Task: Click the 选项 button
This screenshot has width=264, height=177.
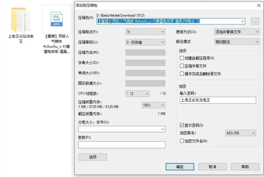Action: click(93, 157)
